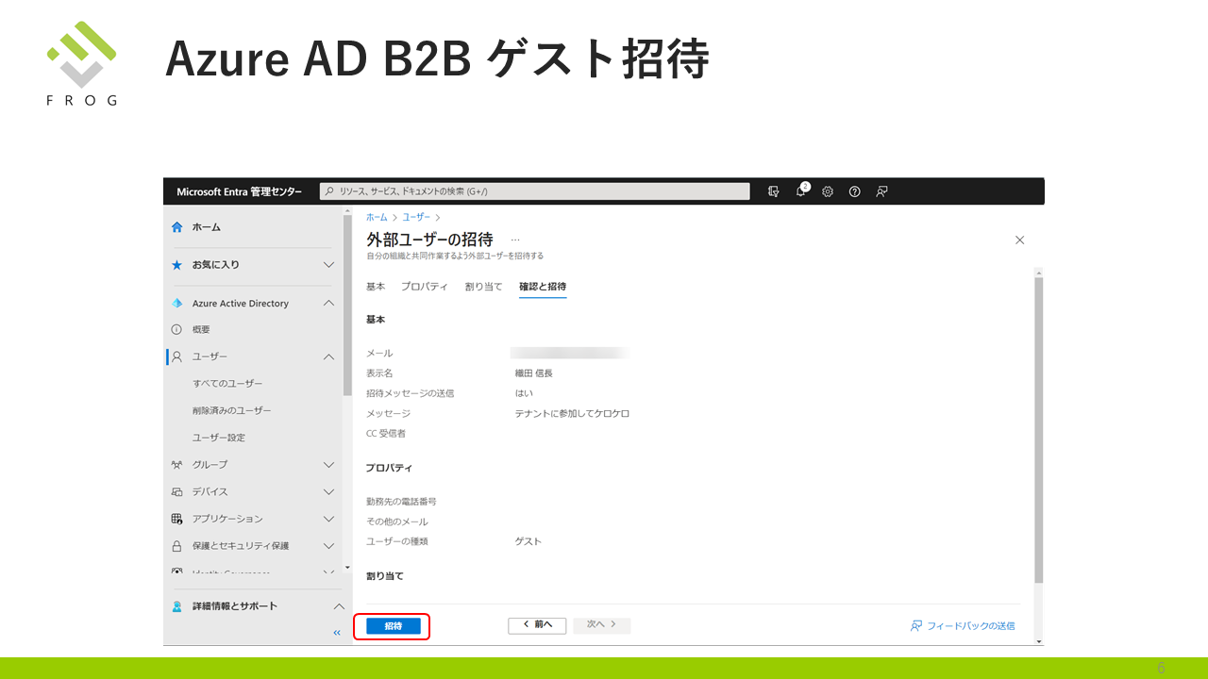The width and height of the screenshot is (1208, 679).
Task: Click the お気に入り star icon
Action: [176, 265]
